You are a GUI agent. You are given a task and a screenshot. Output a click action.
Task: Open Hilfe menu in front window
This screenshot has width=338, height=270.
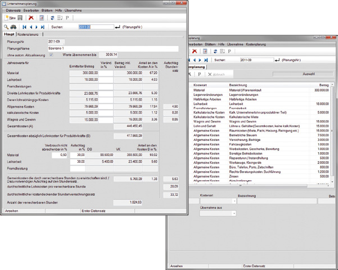pyautogui.click(x=58, y=10)
